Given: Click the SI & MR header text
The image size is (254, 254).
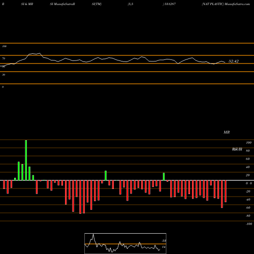Looking at the screenshot, I should (27, 4).
